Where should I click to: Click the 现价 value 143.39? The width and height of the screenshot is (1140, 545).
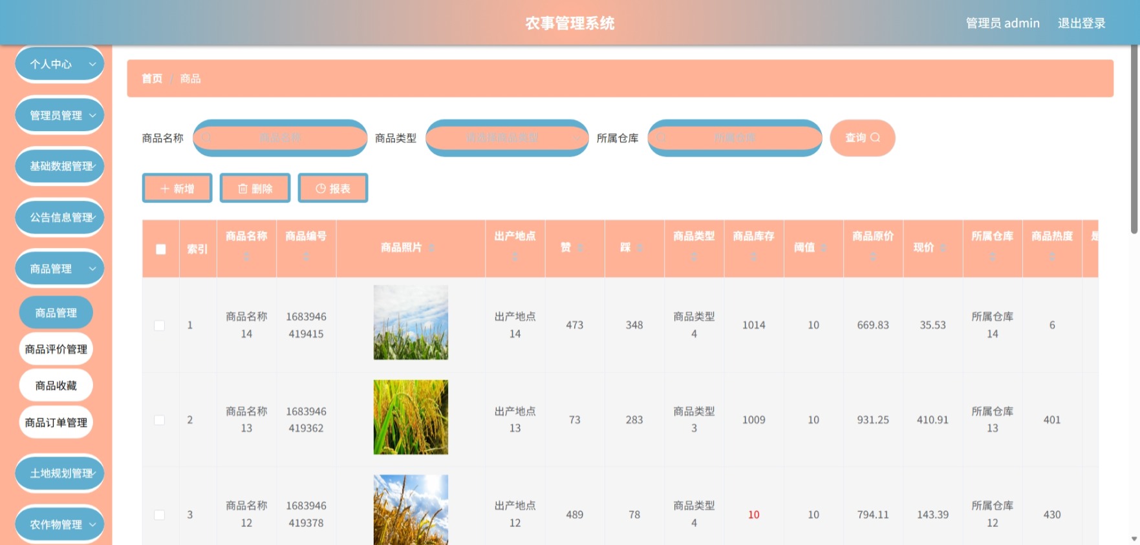[x=932, y=515]
